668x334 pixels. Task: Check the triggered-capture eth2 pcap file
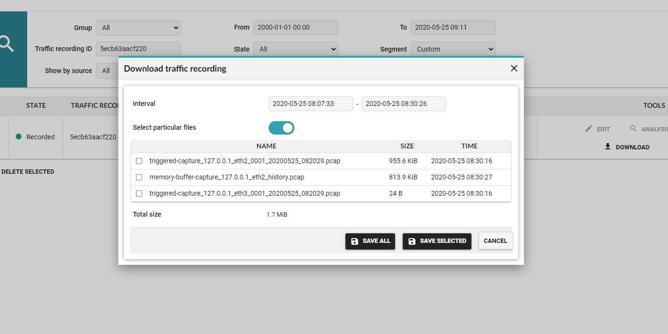click(139, 161)
